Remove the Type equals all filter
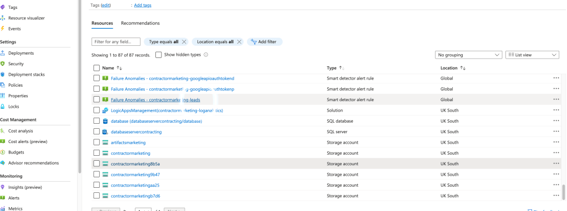 184,42
